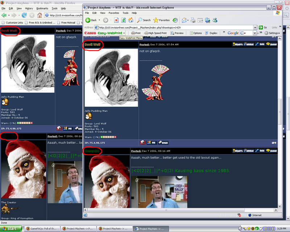Screen dimensions: 290x232
Task: Click Quote on Devil Wolf's post
Action: 272,44
